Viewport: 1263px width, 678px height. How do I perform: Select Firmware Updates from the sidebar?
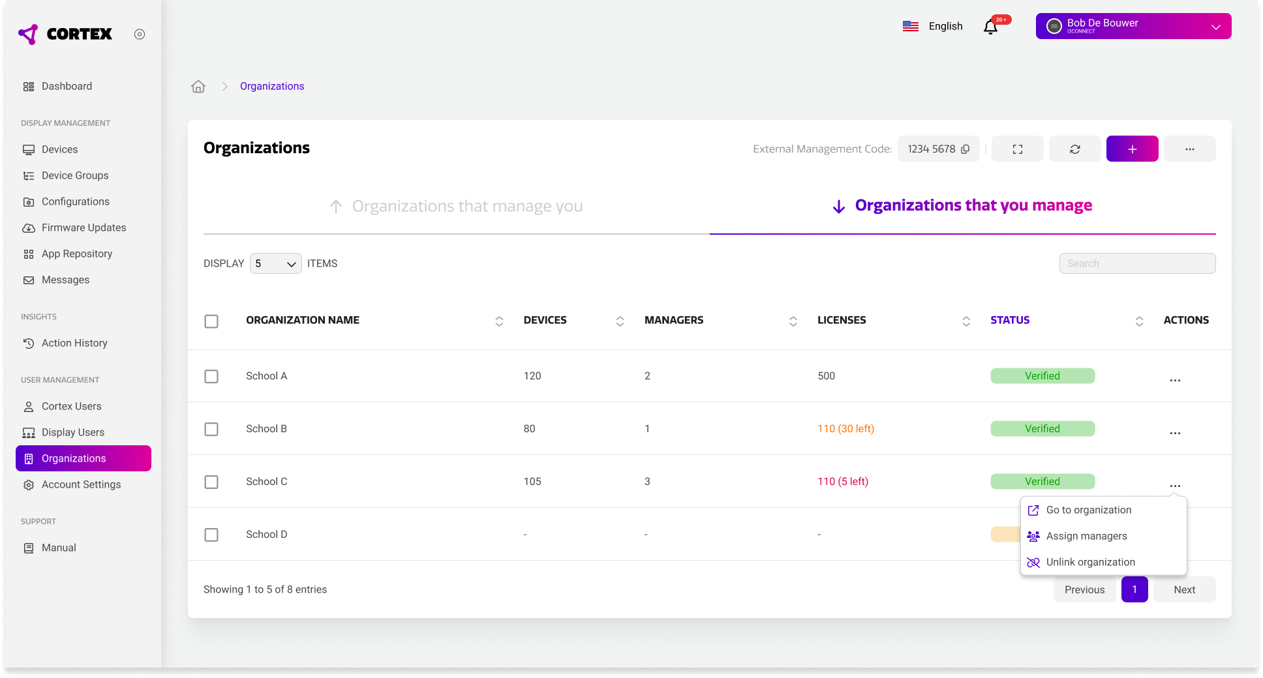84,228
